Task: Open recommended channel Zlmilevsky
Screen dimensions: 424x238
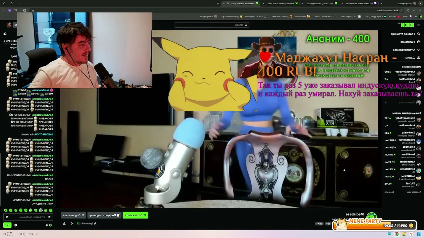Action: point(402,134)
